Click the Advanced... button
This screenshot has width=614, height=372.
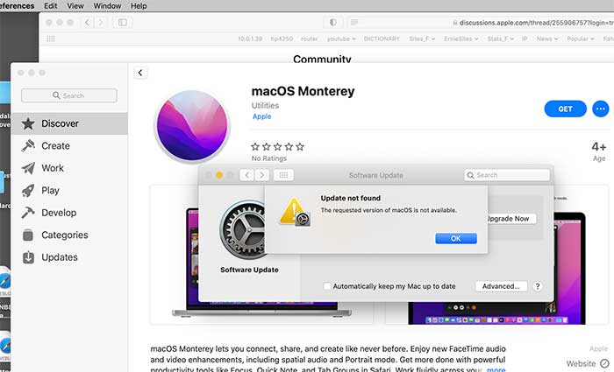[501, 286]
